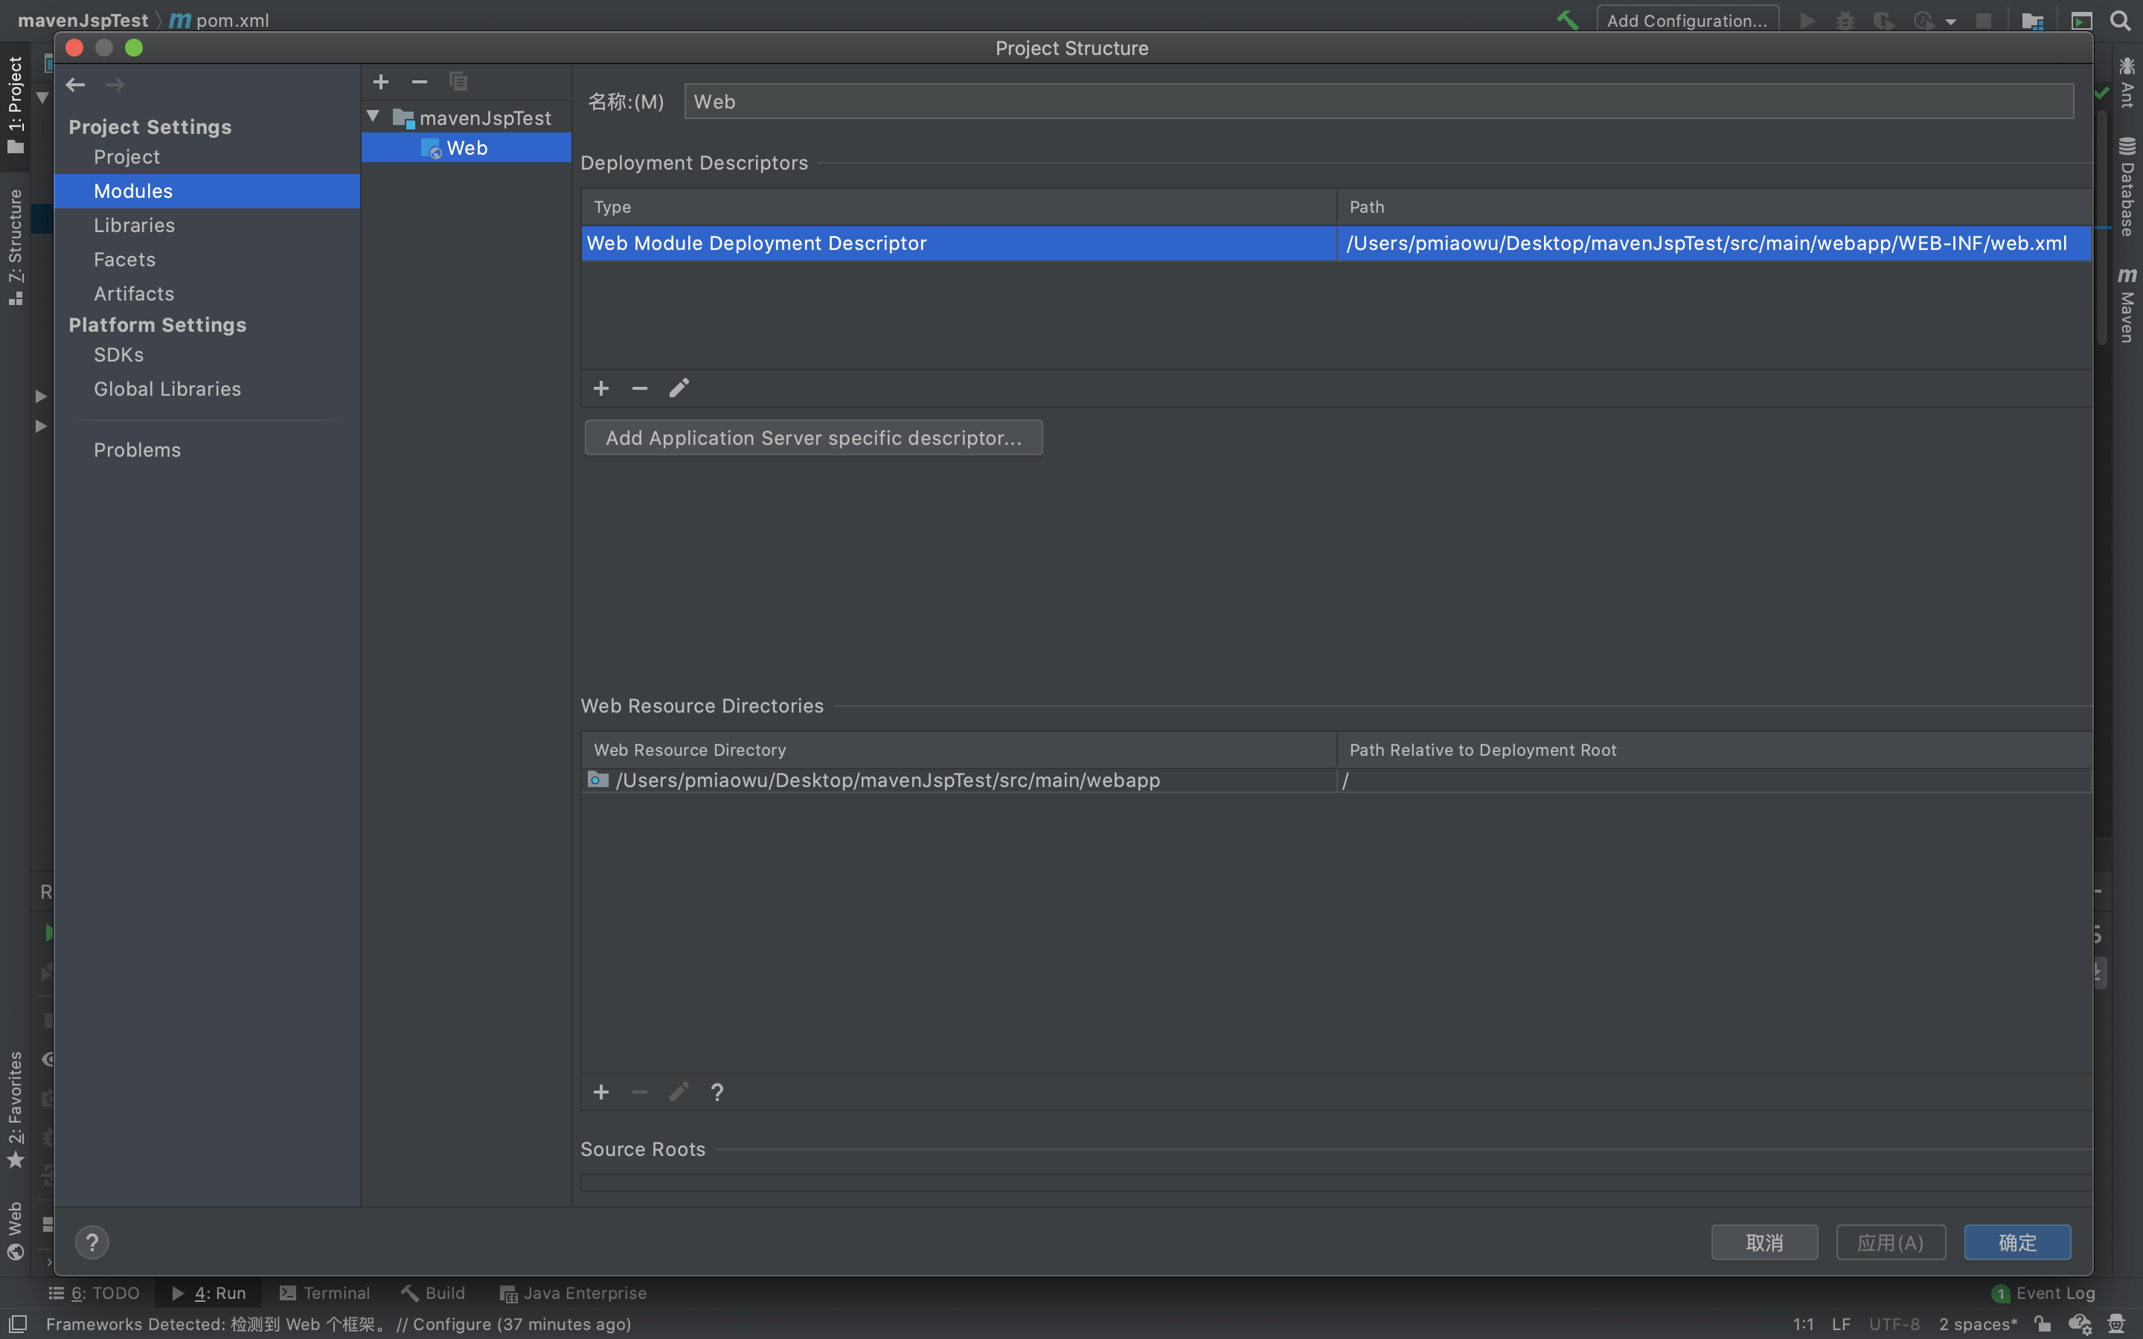Toggle tool window bars icon in status bar

click(18, 1324)
